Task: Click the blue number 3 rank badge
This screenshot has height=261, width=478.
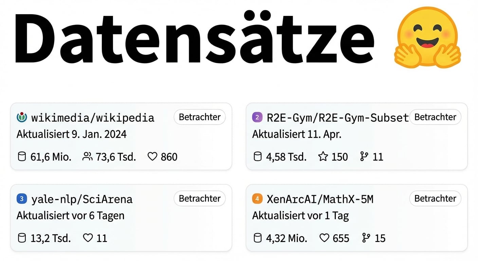Action: [x=21, y=199]
